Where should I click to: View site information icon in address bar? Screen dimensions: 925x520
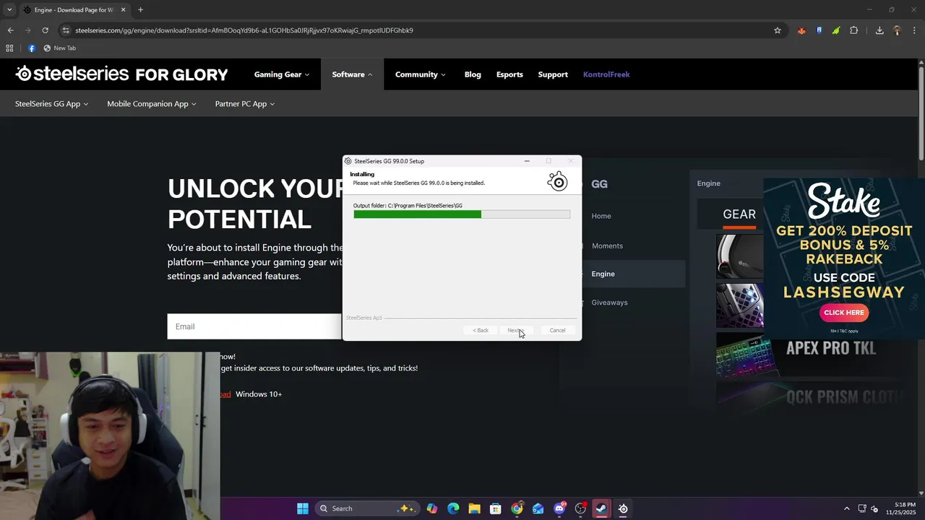point(66,30)
